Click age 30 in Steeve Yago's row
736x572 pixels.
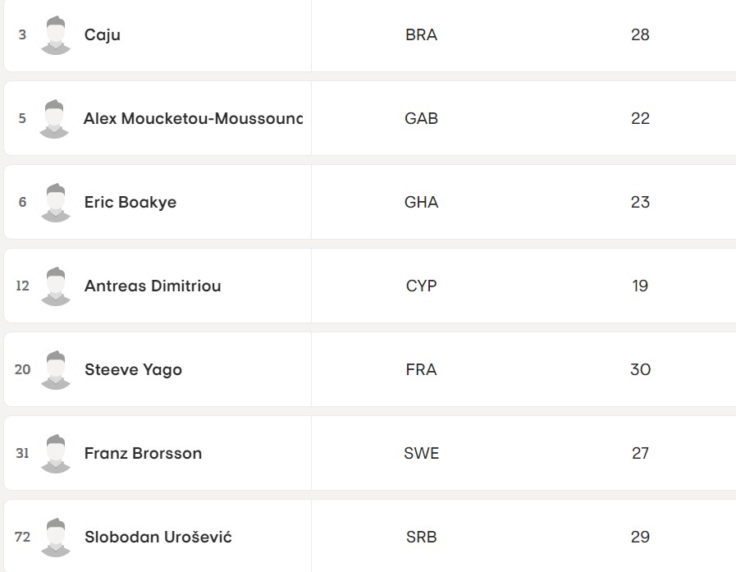(640, 370)
